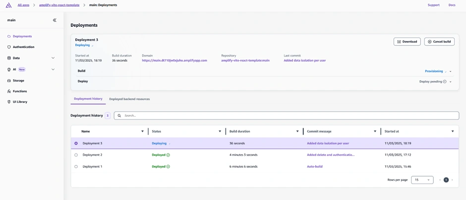Click the Functions icon in the sidebar
The width and height of the screenshot is (466, 200).
[x=9, y=91]
